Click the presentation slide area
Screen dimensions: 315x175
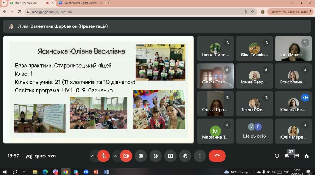[98, 90]
